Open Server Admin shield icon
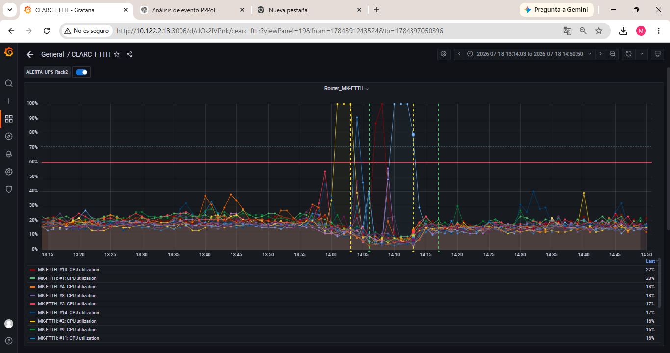The height and width of the screenshot is (353, 670). 9,189
